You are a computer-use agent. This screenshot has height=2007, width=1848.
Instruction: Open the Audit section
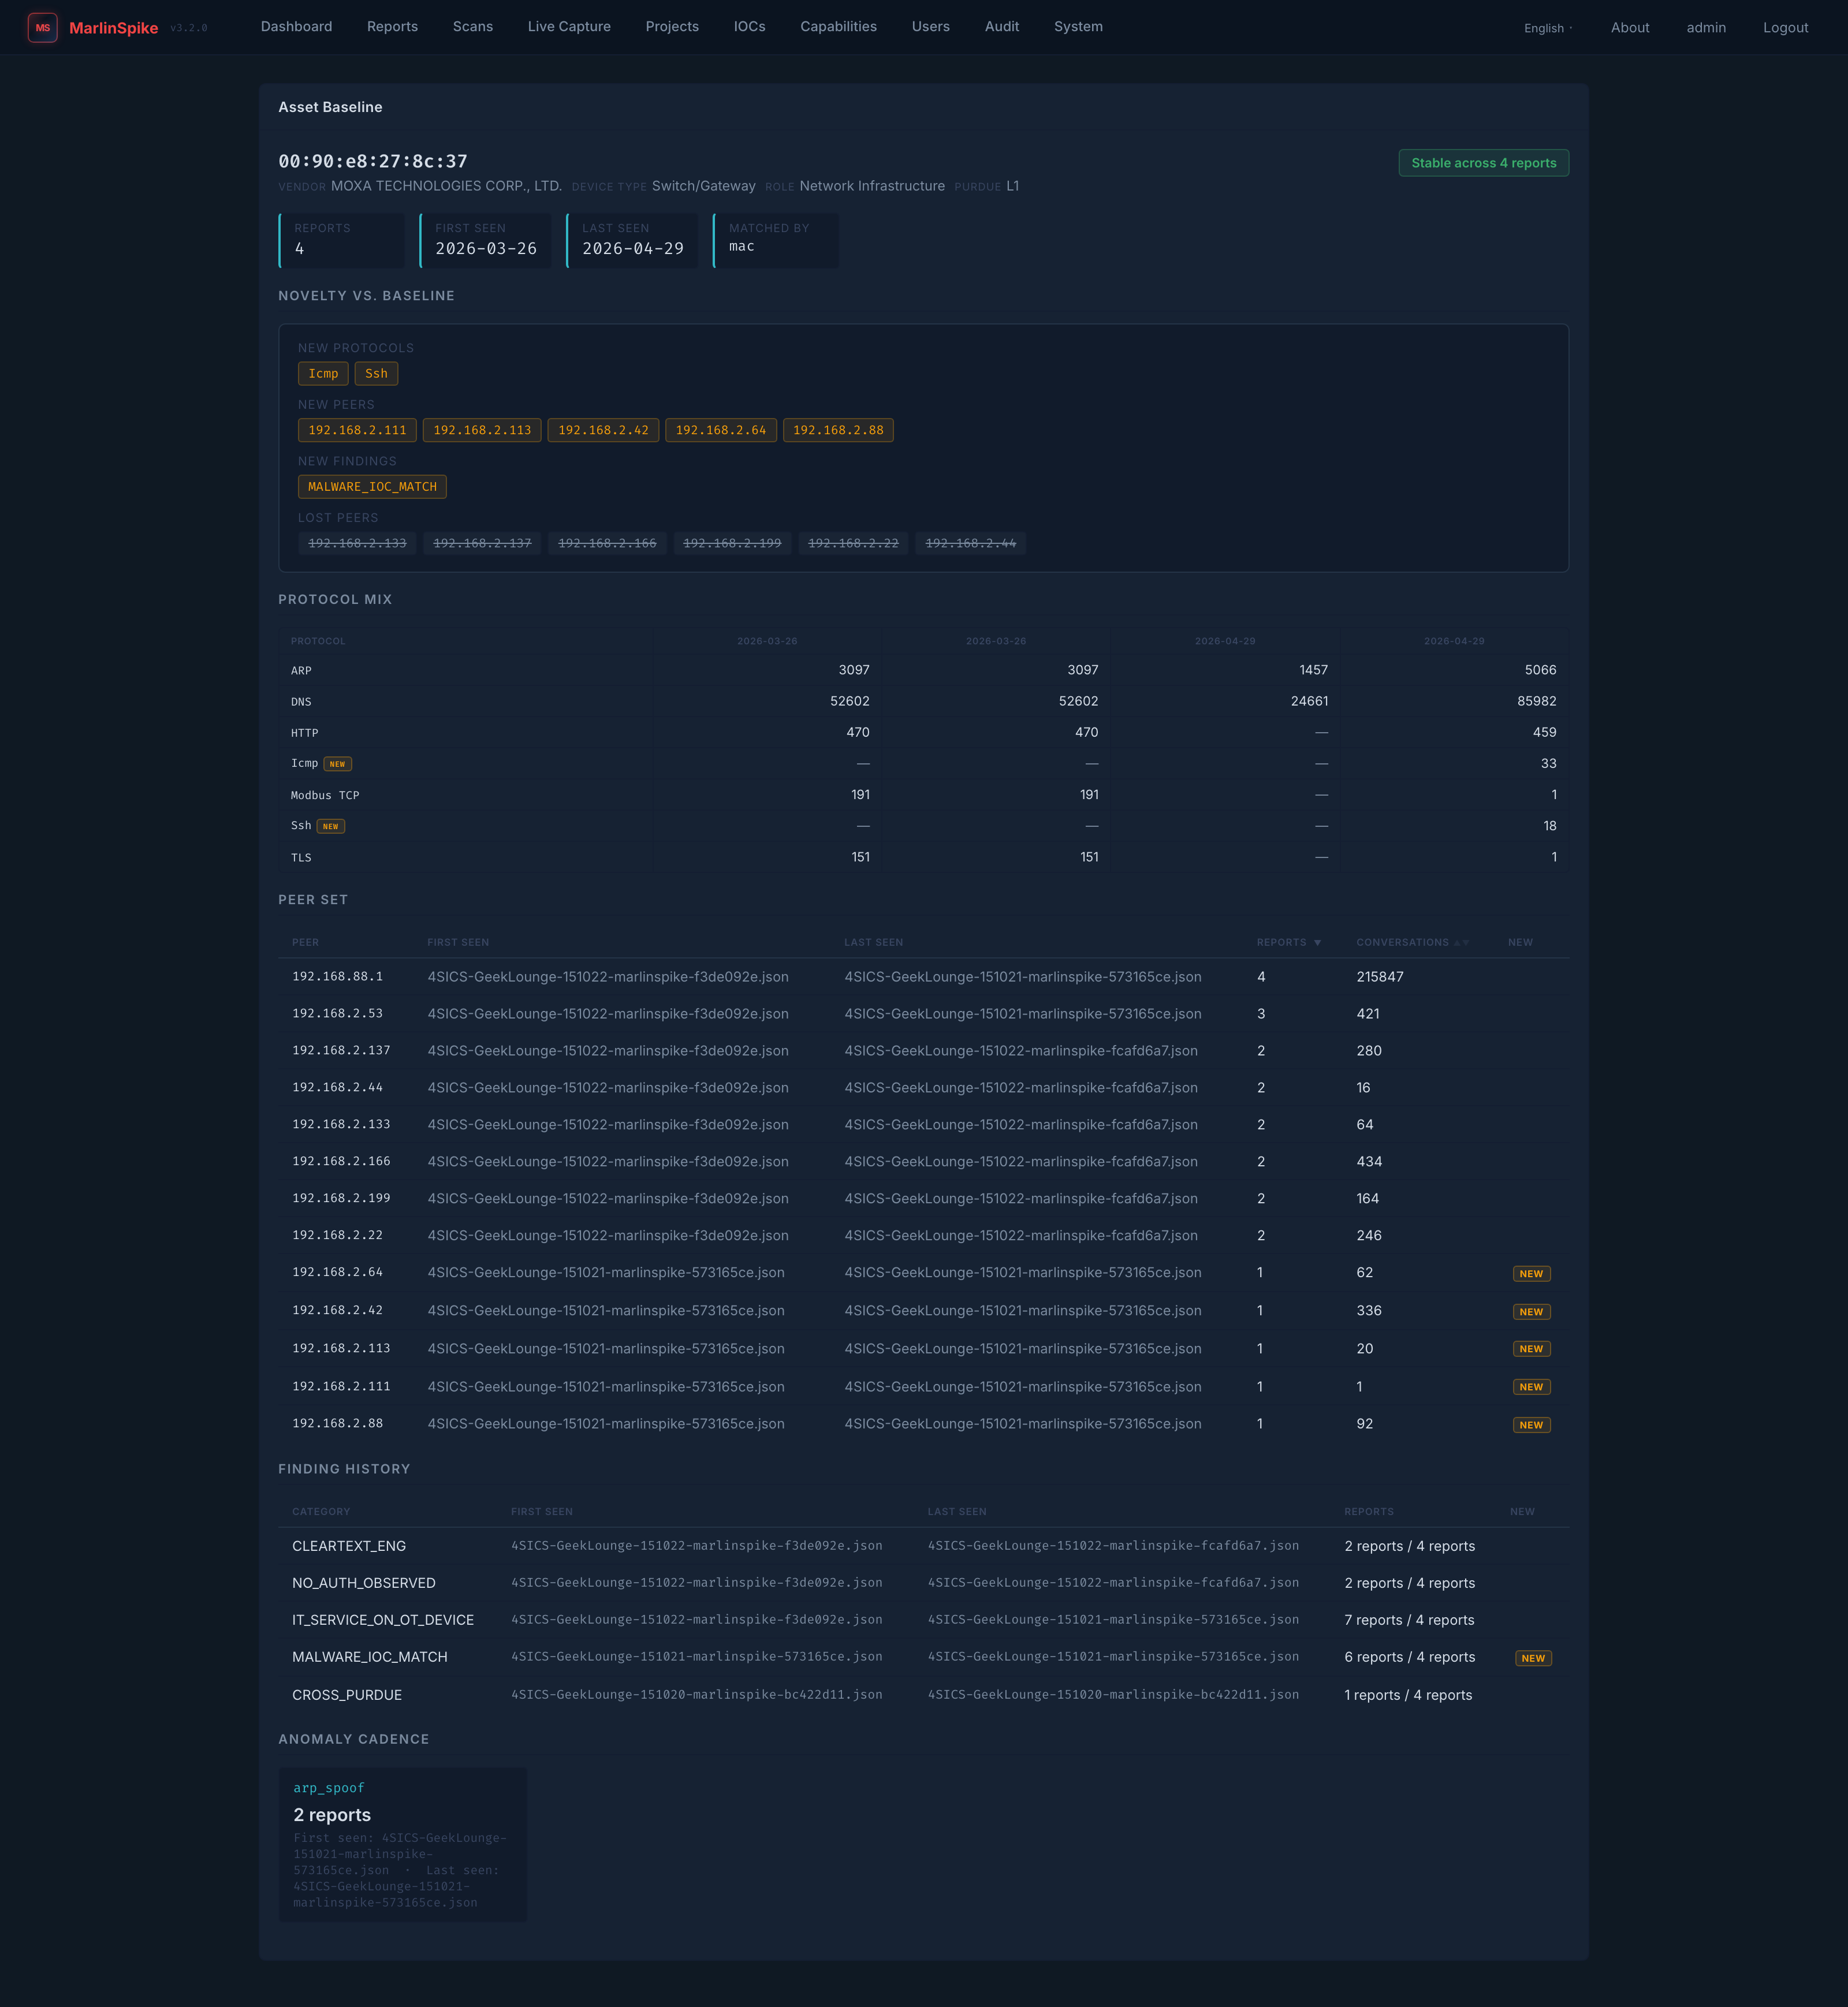coord(1001,27)
